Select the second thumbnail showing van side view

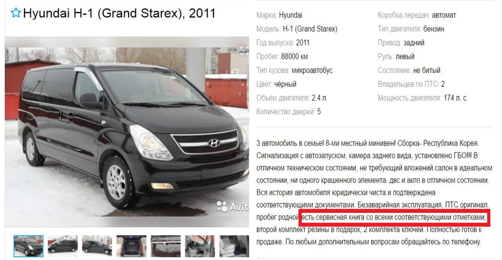pos(63,246)
